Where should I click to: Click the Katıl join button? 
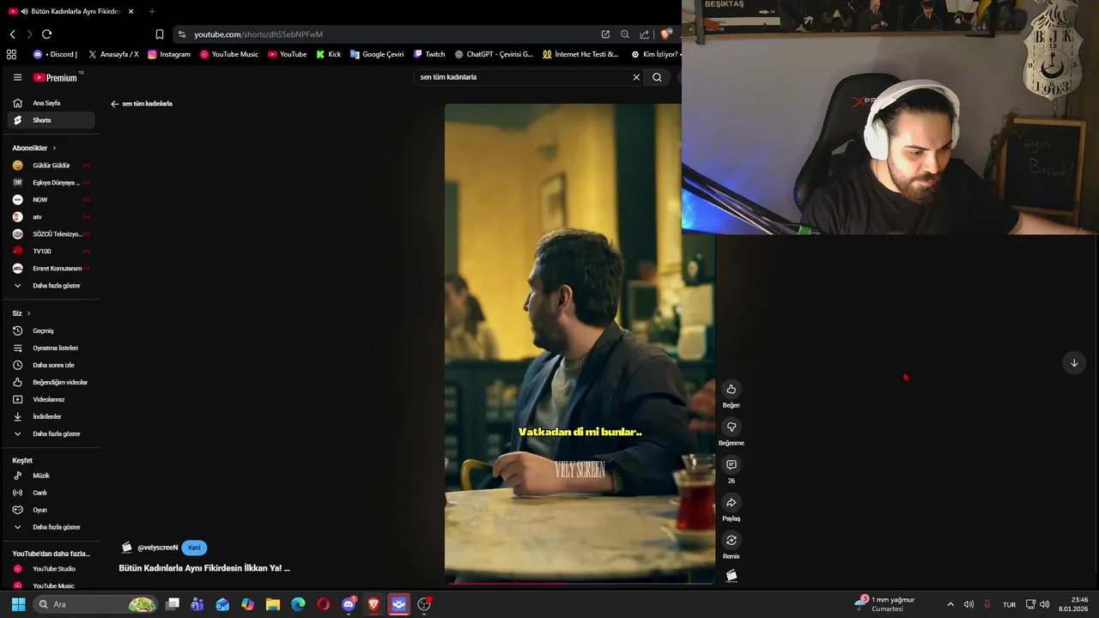(194, 548)
